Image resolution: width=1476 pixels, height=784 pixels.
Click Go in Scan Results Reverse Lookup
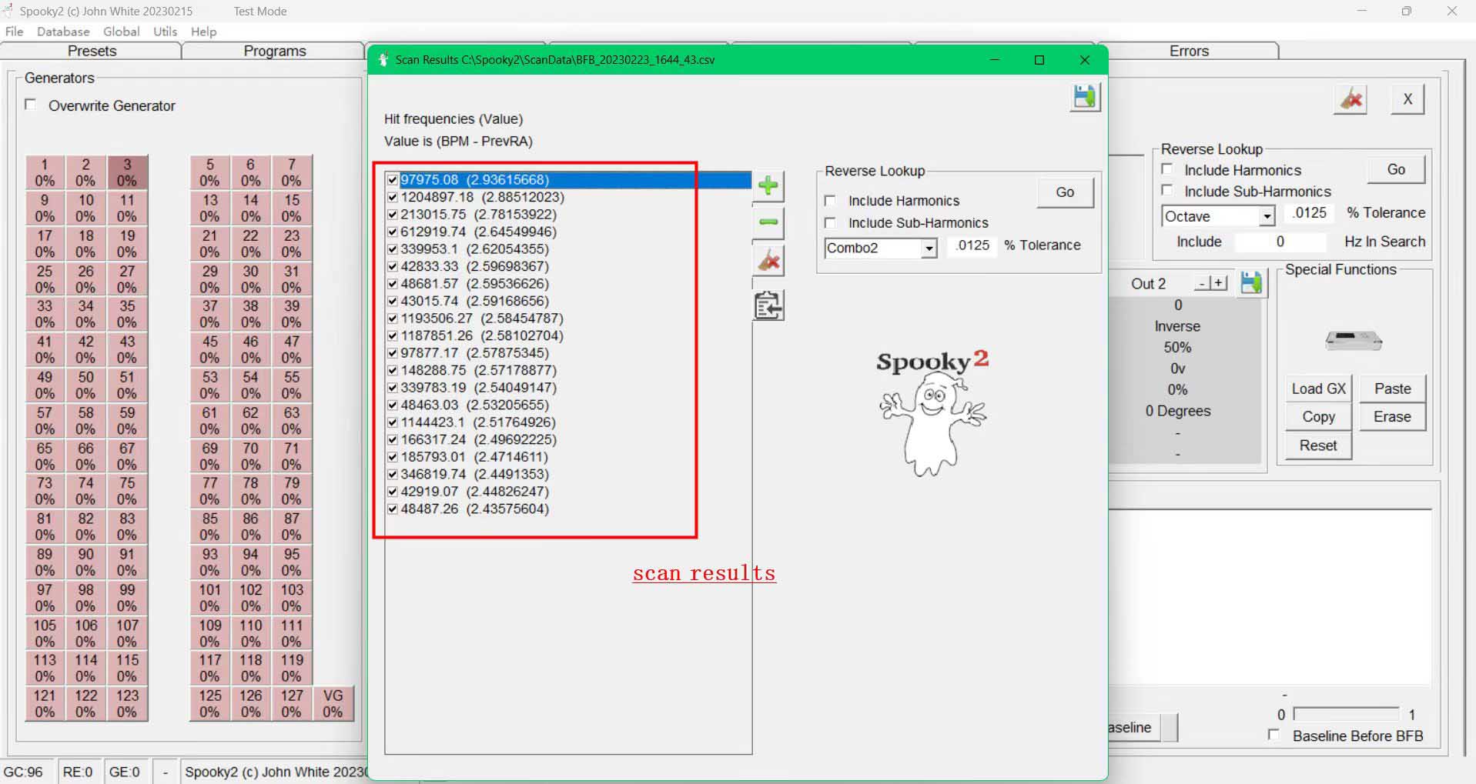point(1064,192)
